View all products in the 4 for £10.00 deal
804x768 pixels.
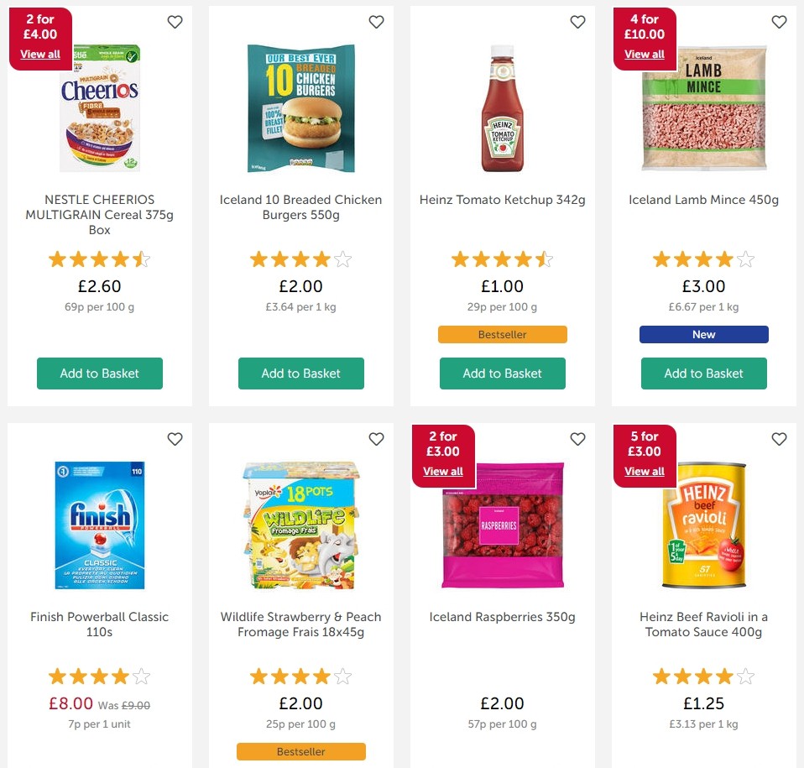pos(645,54)
